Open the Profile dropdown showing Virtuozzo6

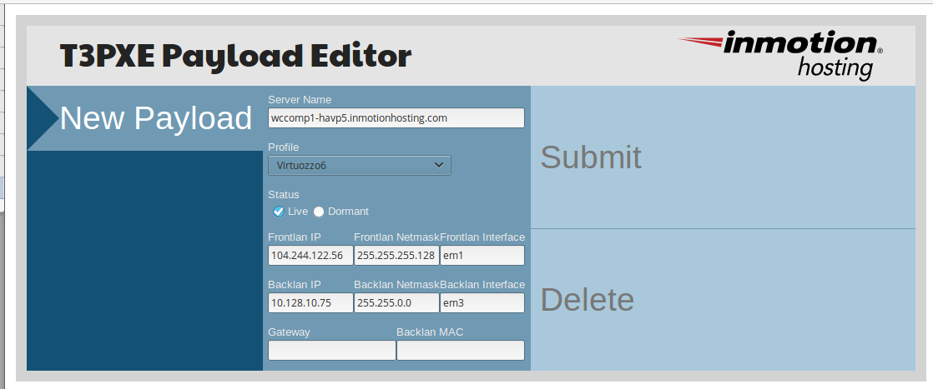[359, 166]
